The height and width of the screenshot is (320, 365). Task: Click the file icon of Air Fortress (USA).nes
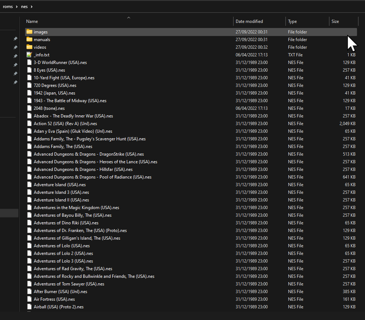pos(29,299)
